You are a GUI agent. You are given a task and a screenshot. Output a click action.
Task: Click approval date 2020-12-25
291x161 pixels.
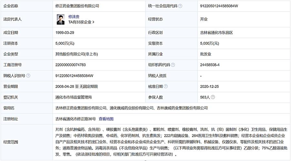pyautogui.click(x=209, y=86)
